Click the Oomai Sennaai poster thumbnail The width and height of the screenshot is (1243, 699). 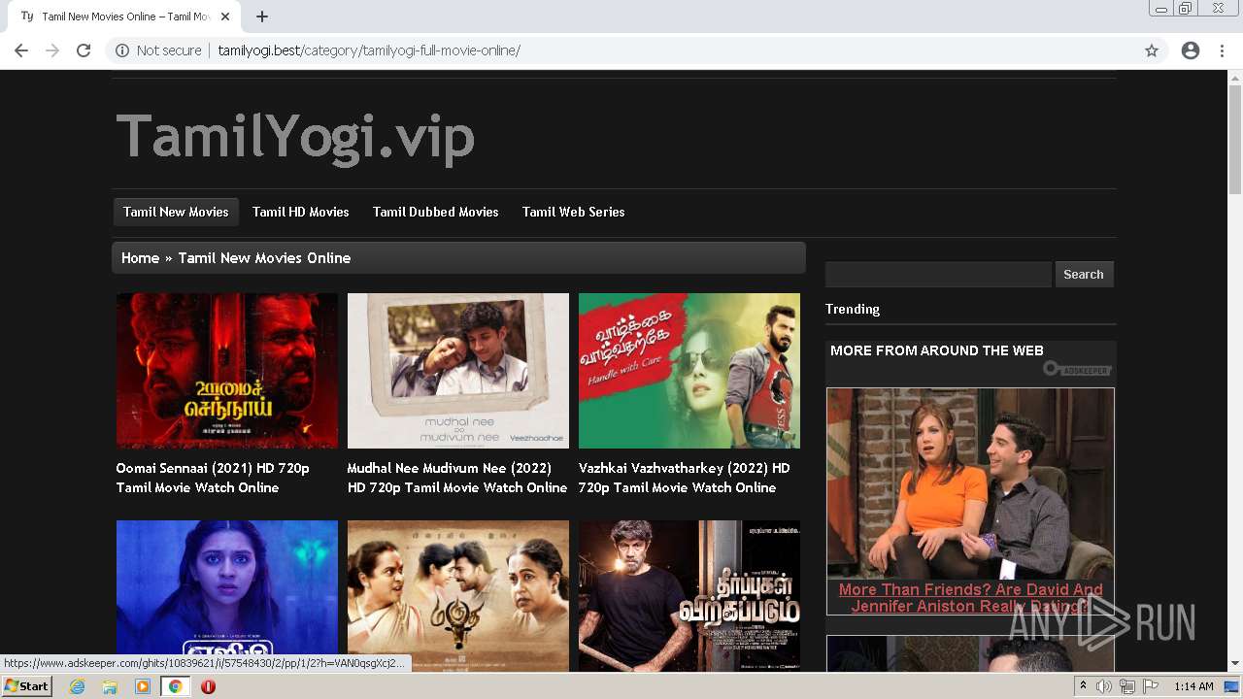pos(227,371)
